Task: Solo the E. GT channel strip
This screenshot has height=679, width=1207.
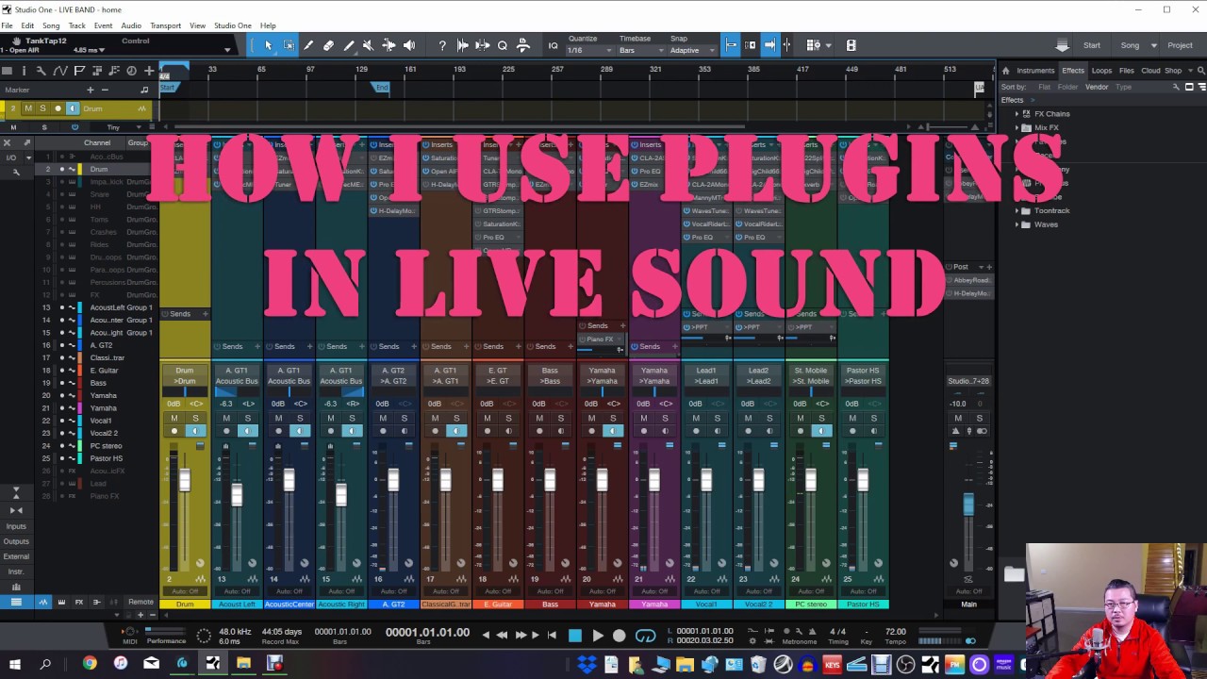Action: [x=508, y=418]
